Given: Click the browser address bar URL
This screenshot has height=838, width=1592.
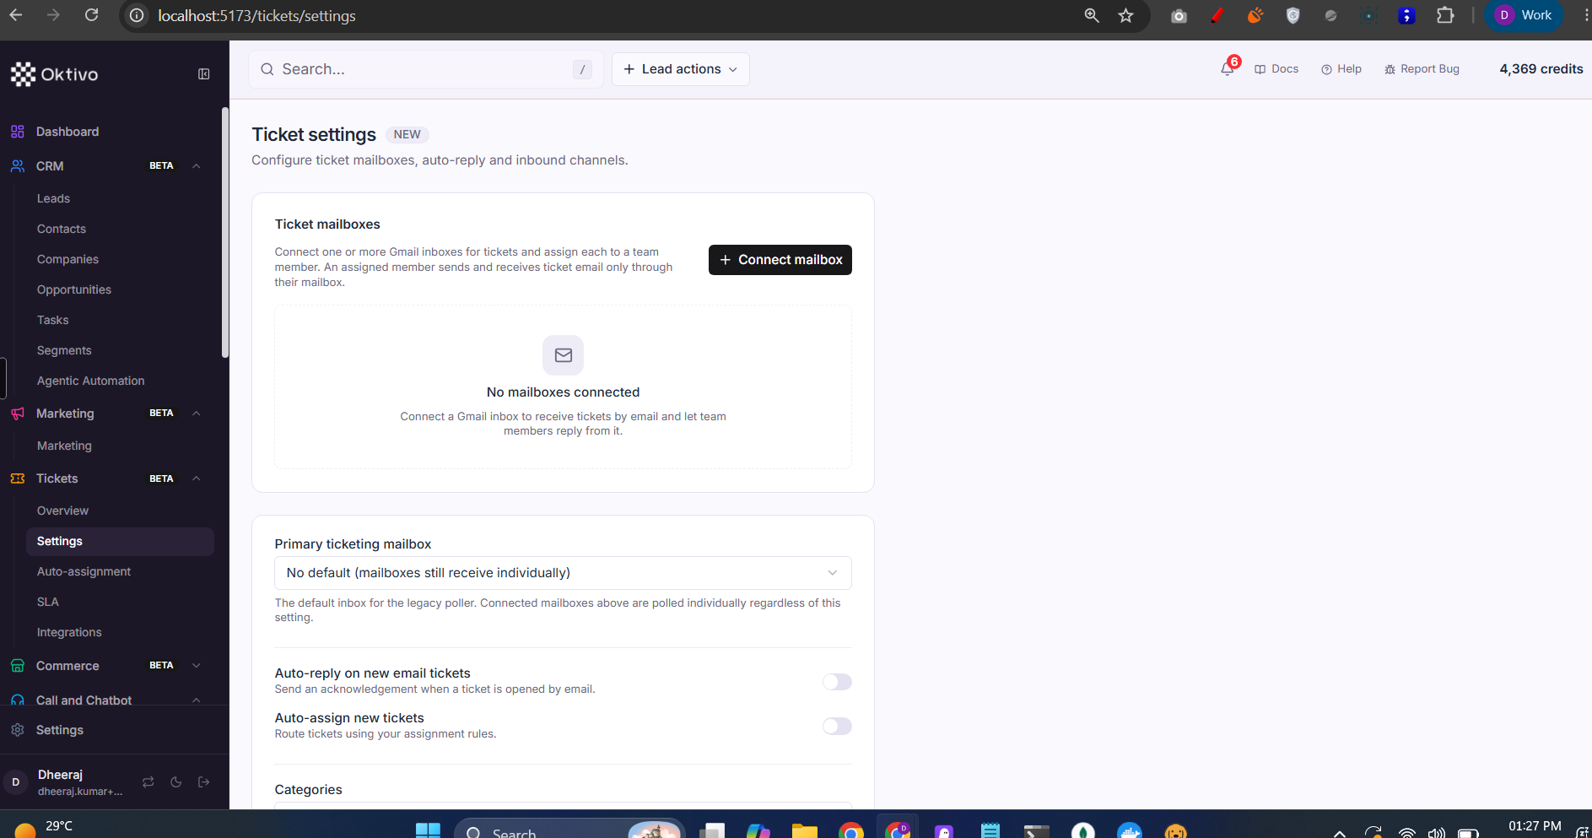Looking at the screenshot, I should click(256, 16).
